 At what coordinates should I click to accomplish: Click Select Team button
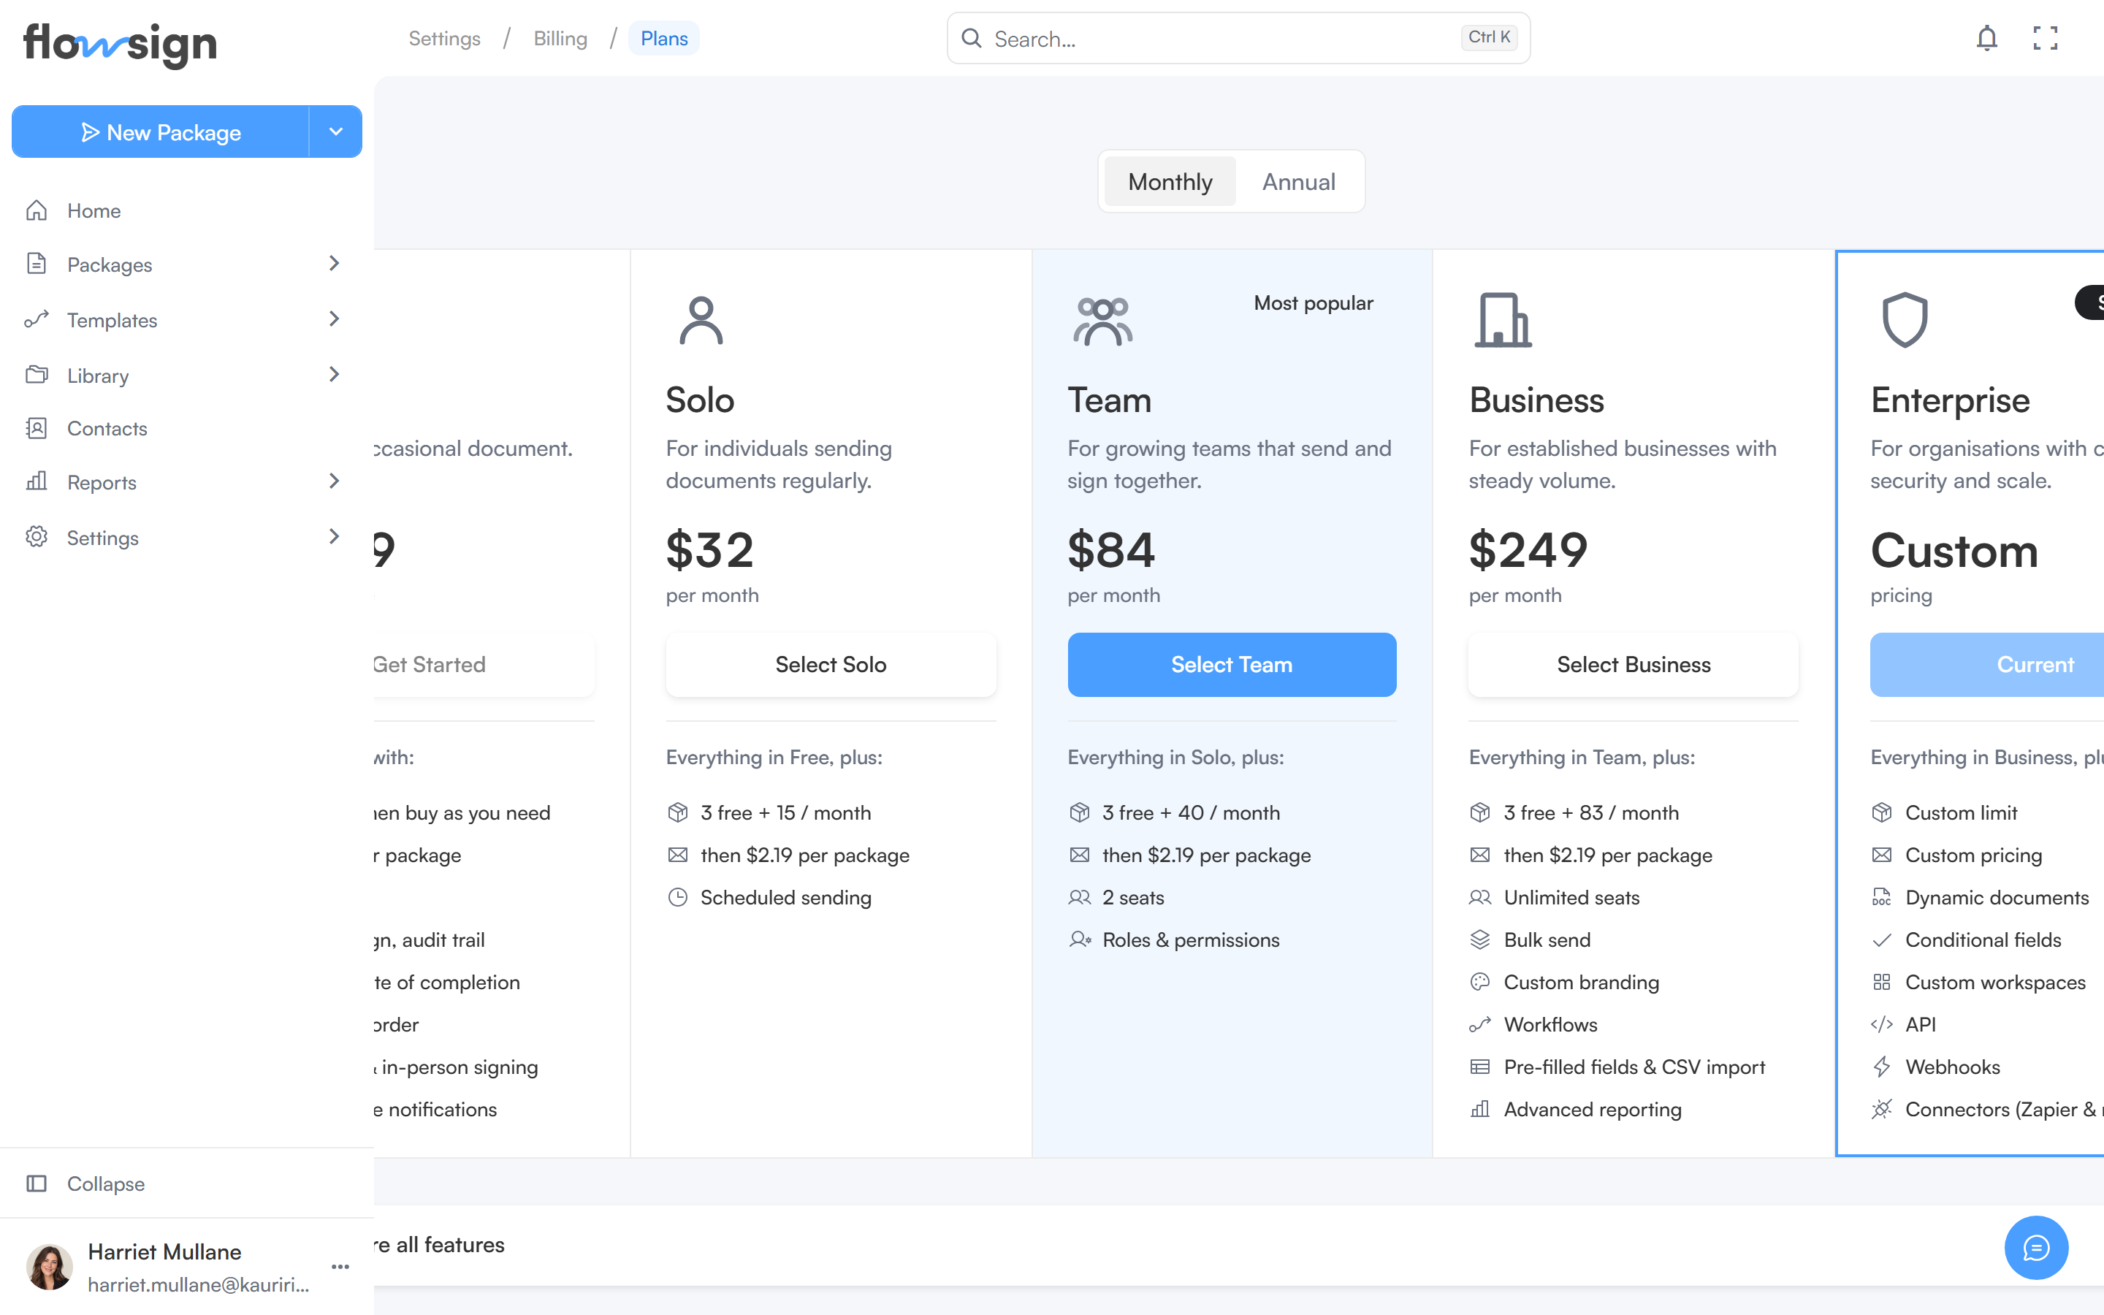point(1231,665)
